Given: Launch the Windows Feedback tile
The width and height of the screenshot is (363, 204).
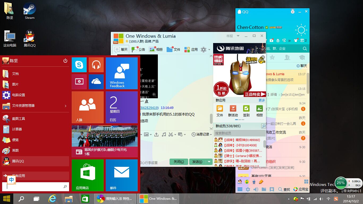Looking at the screenshot, I should click(122, 73).
